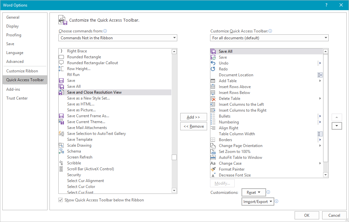Click the Save All icon in right list
Image resolution: width=349 pixels, height=222 pixels.
point(213,51)
